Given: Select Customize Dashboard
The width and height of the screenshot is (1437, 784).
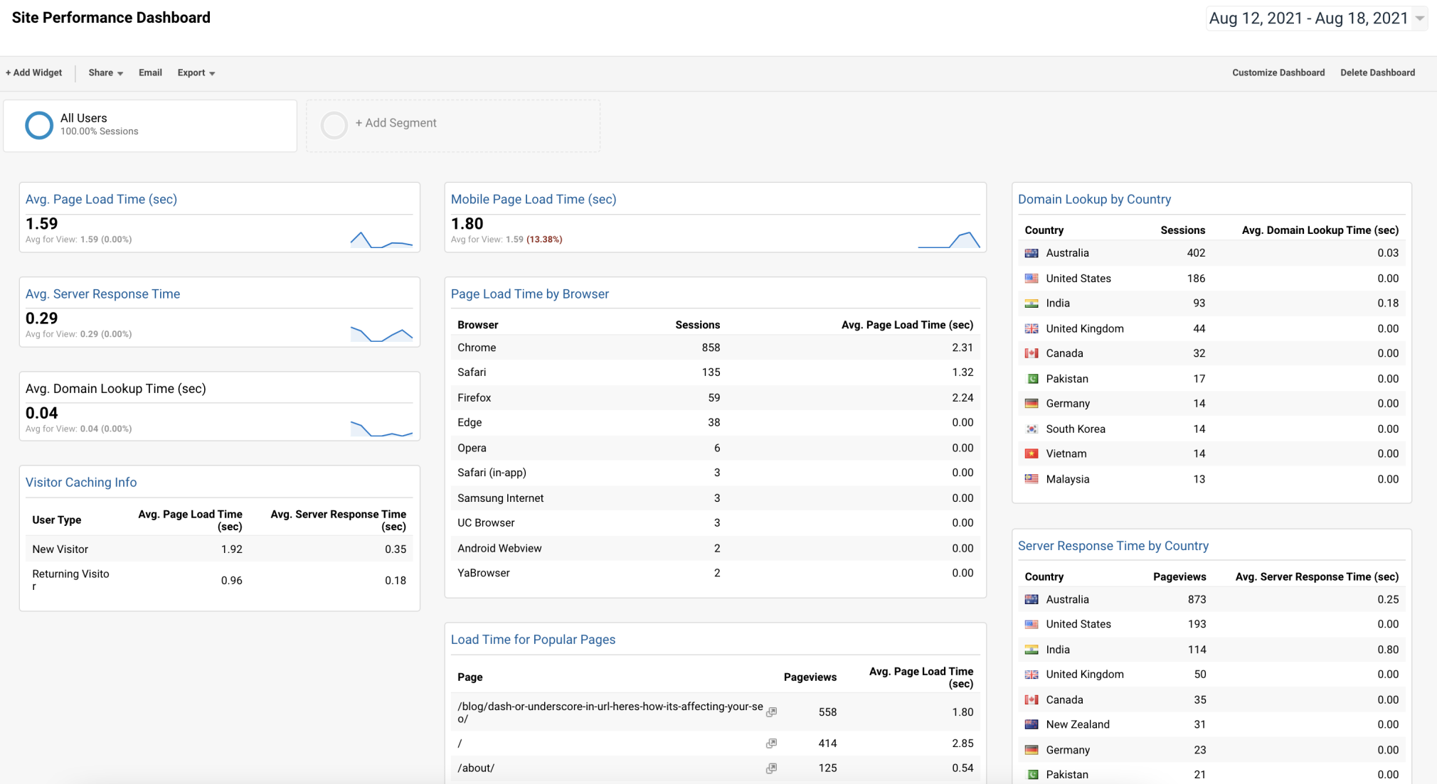Looking at the screenshot, I should point(1278,73).
